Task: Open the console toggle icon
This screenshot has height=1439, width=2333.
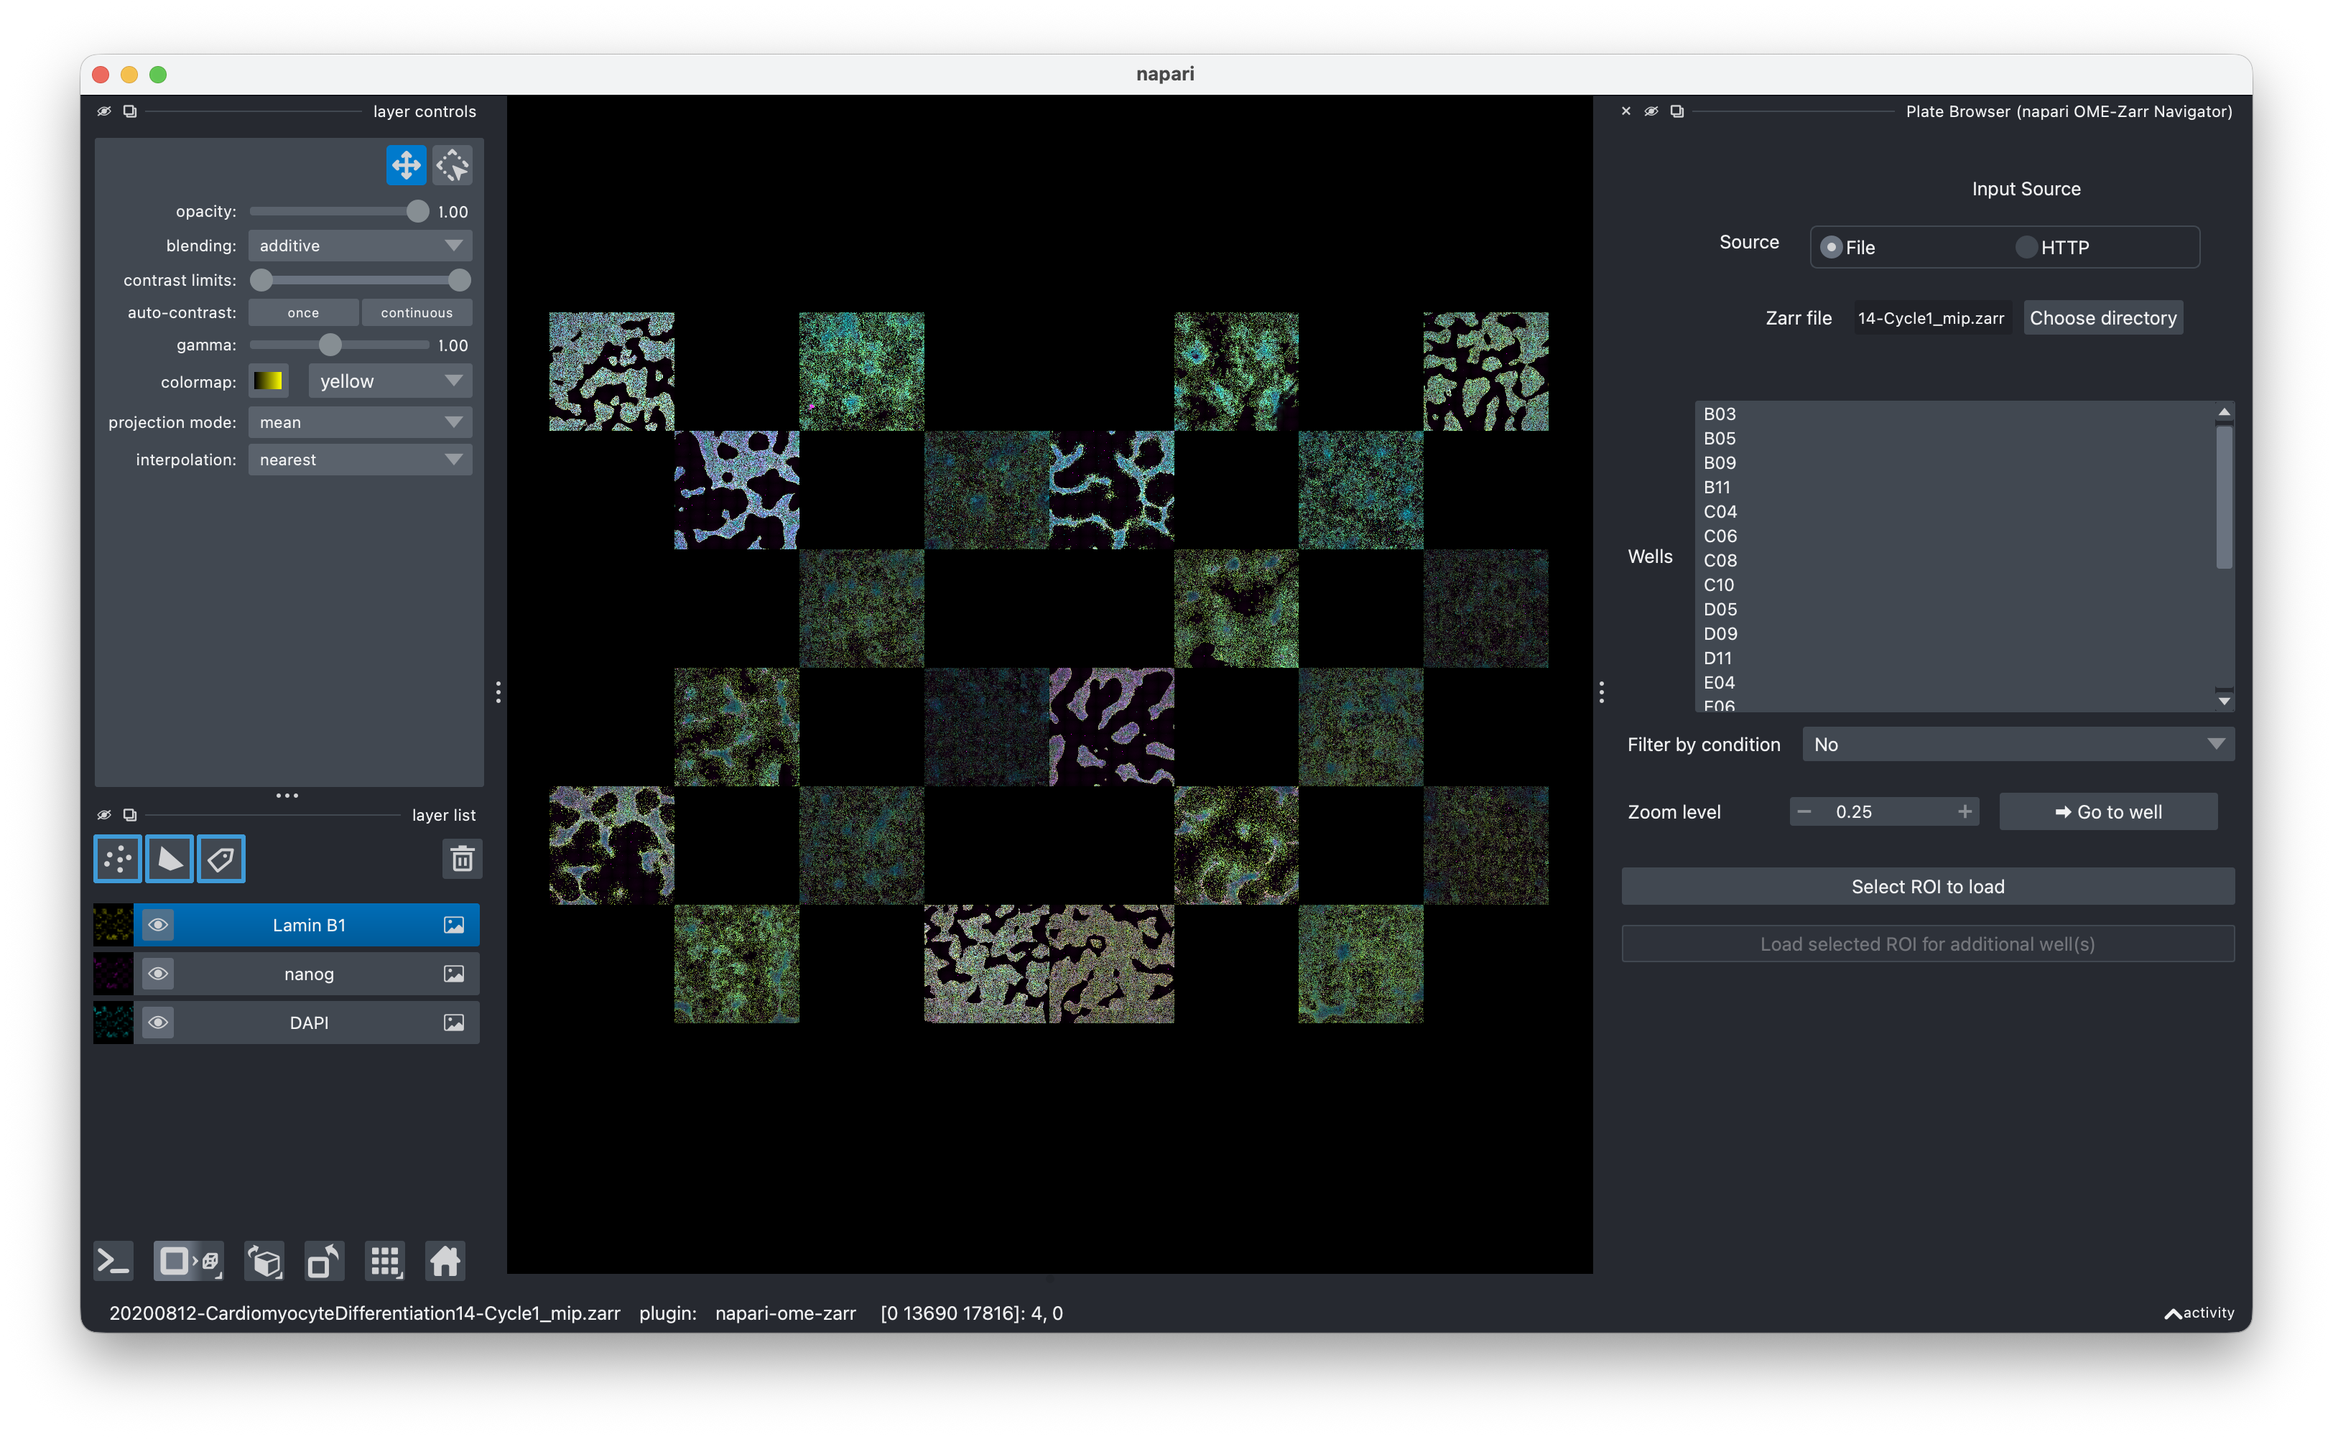Action: (113, 1262)
